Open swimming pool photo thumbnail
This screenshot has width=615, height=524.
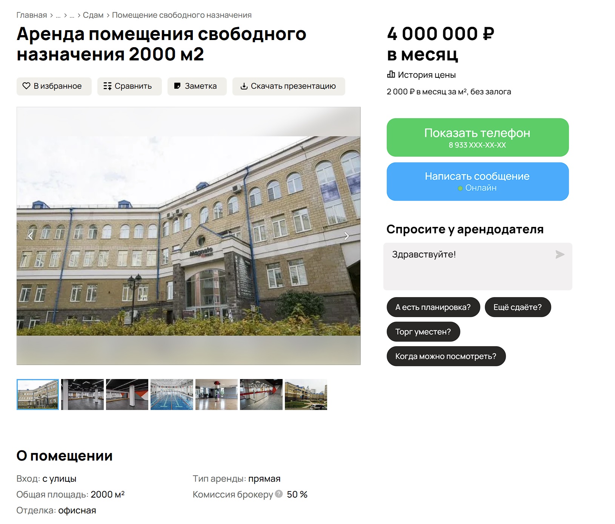point(172,395)
